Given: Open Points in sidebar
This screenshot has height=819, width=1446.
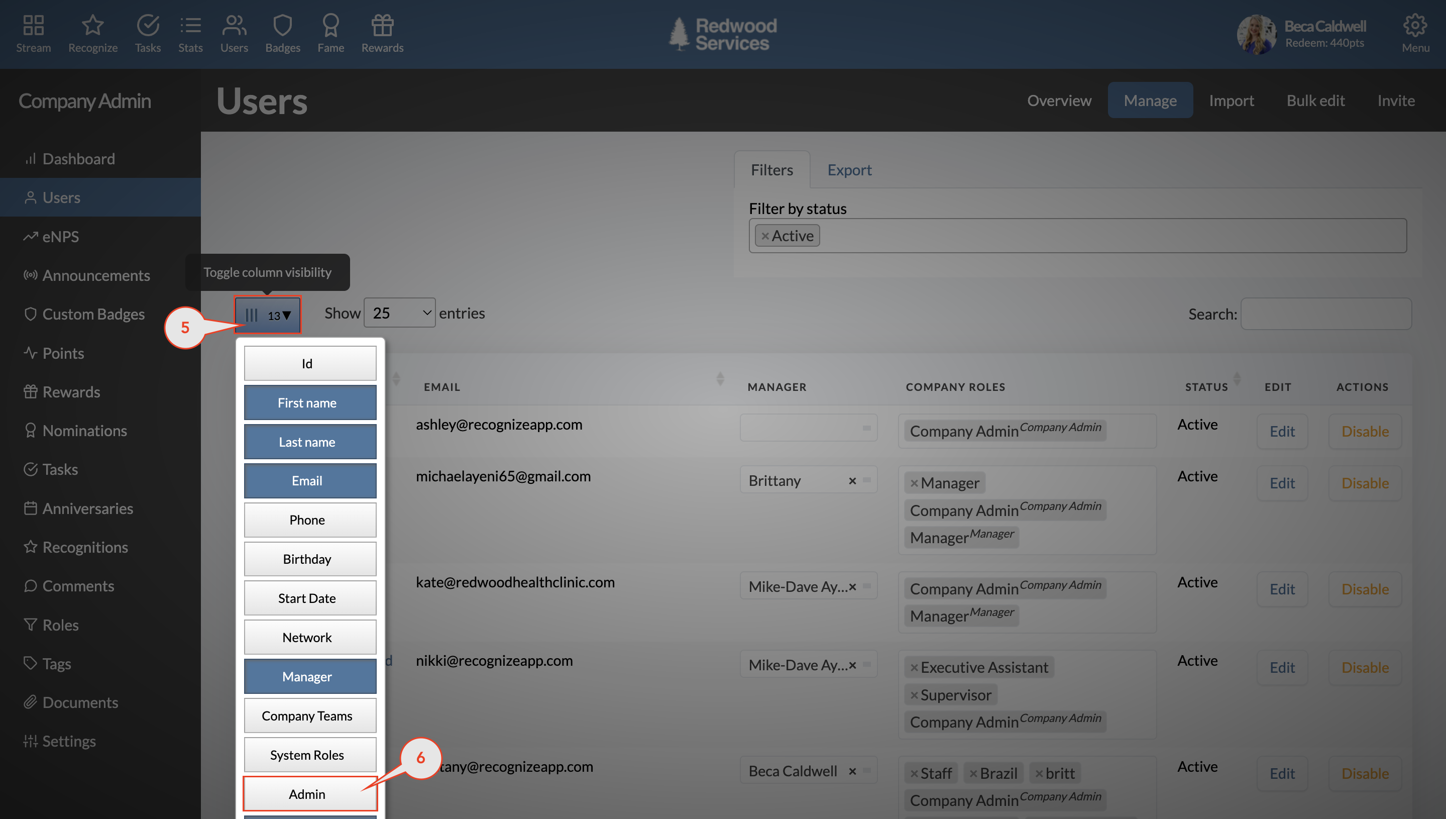Looking at the screenshot, I should click(x=100, y=353).
